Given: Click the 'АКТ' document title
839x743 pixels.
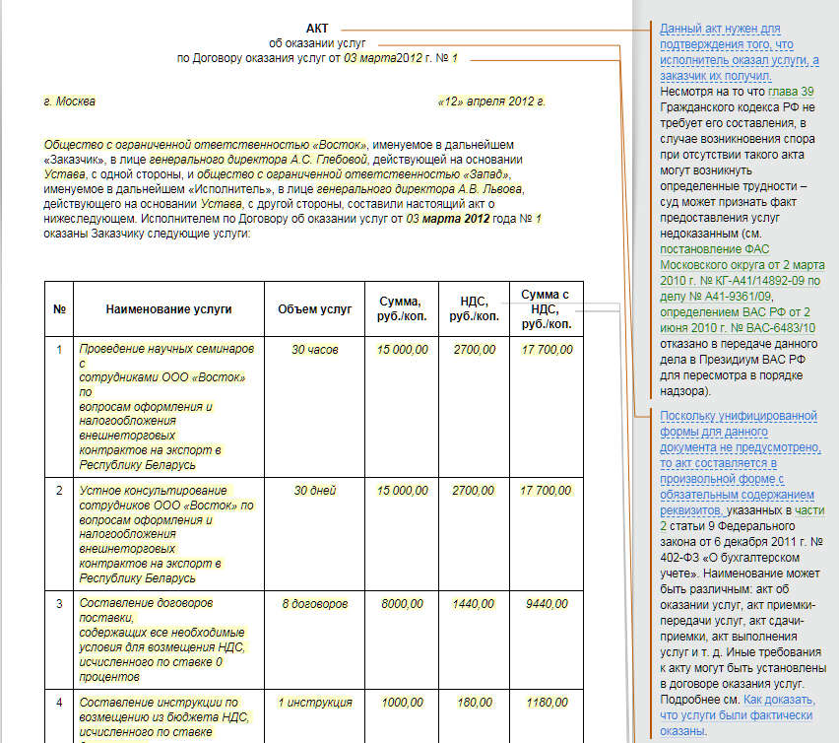Looking at the screenshot, I should pos(318,29).
